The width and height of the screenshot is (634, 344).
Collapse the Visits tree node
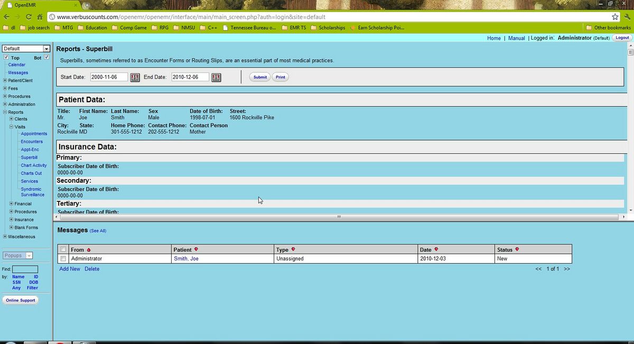[11, 127]
